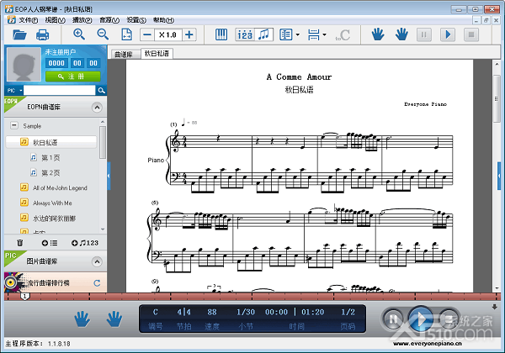Image resolution: width=505 pixels, height=353 pixels.
Task: Click the user avatar picture
Action: (x=24, y=65)
